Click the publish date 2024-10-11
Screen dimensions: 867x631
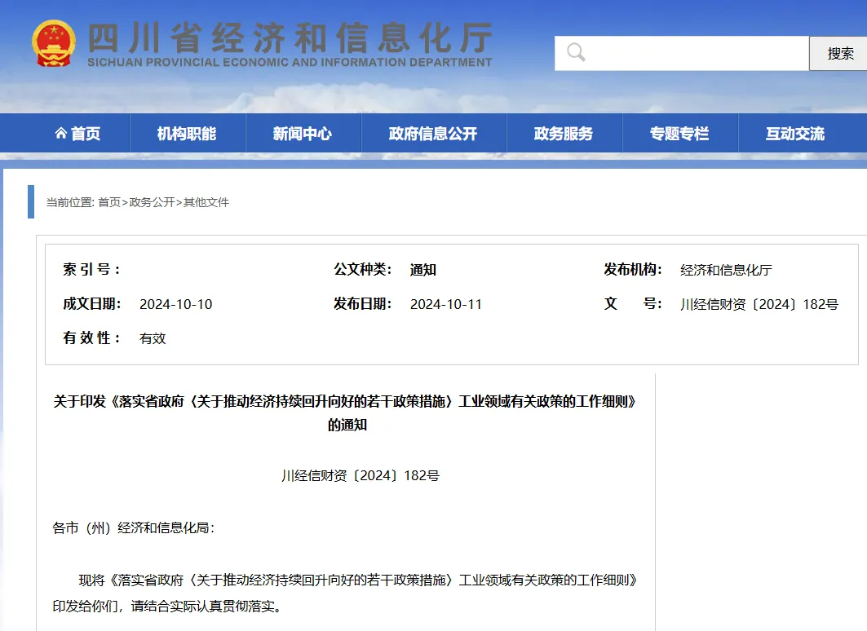point(446,304)
